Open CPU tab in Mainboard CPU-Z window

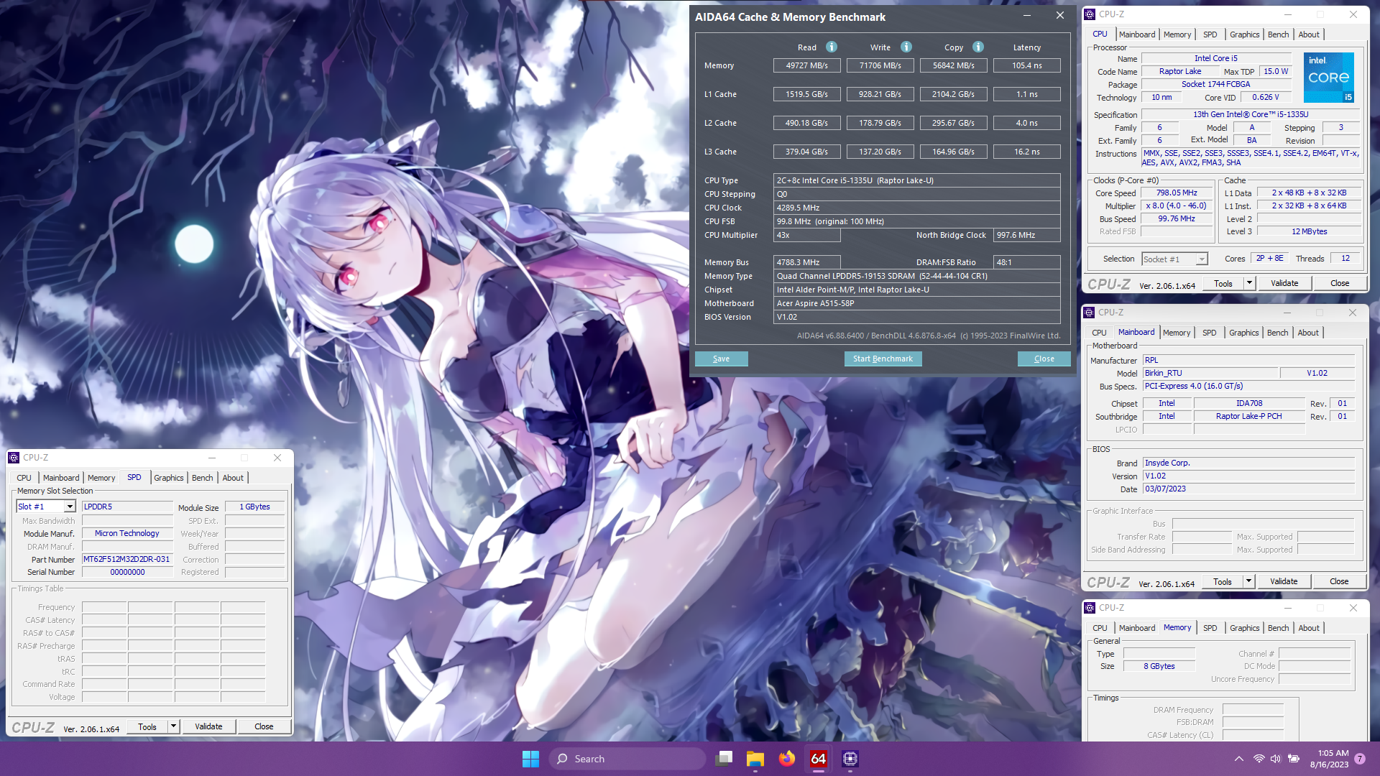1099,333
